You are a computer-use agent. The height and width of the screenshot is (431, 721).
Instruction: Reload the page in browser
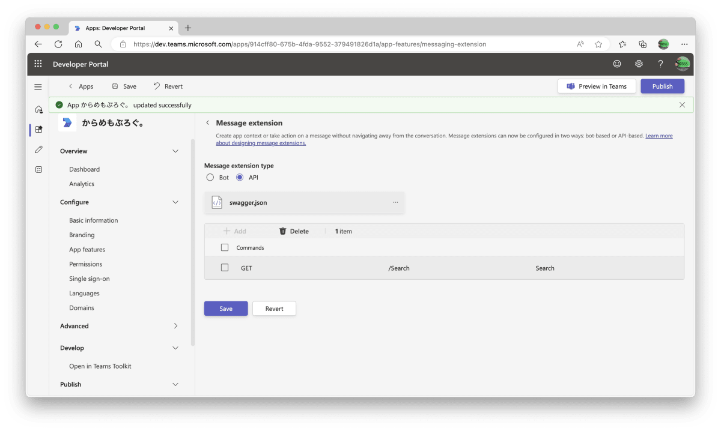click(58, 44)
